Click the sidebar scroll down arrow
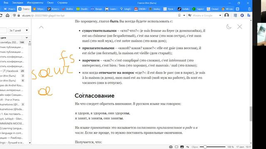Screen dimensions: 266x149 point(30,143)
